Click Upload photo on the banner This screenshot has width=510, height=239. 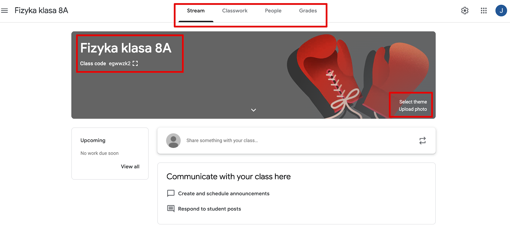pyautogui.click(x=413, y=109)
